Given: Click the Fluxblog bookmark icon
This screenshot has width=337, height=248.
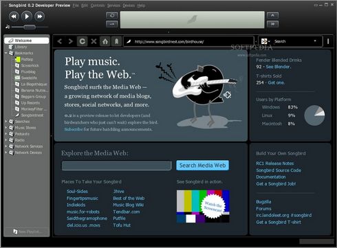Looking at the screenshot, I should (17, 71).
